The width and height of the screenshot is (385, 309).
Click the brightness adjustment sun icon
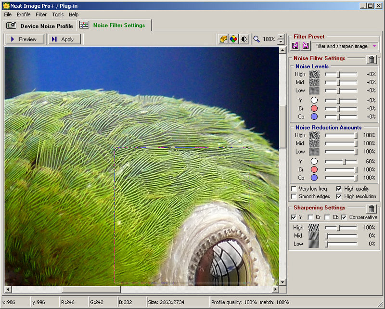pyautogui.click(x=244, y=39)
